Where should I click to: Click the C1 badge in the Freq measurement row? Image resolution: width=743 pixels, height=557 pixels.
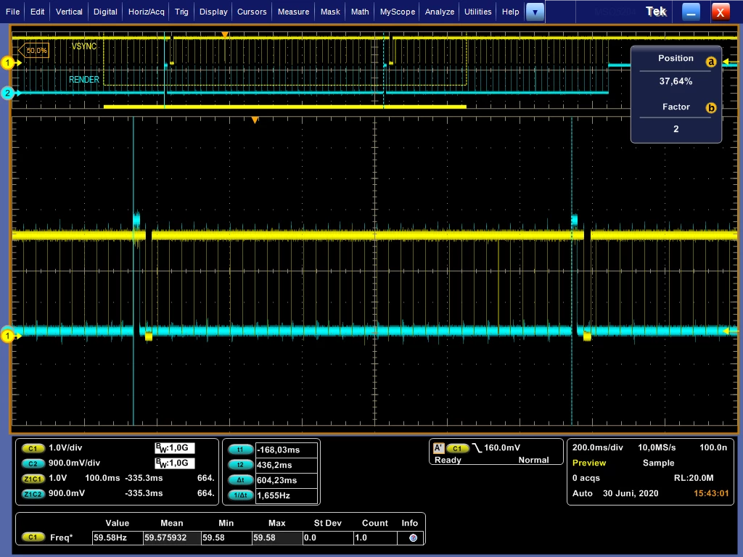33,537
